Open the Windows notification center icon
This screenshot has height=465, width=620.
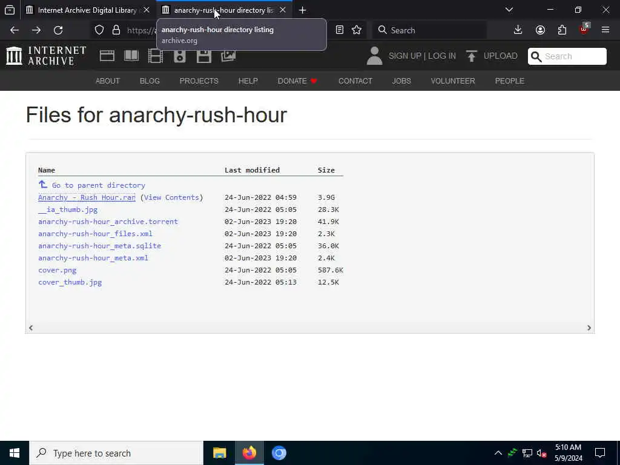tap(600, 453)
